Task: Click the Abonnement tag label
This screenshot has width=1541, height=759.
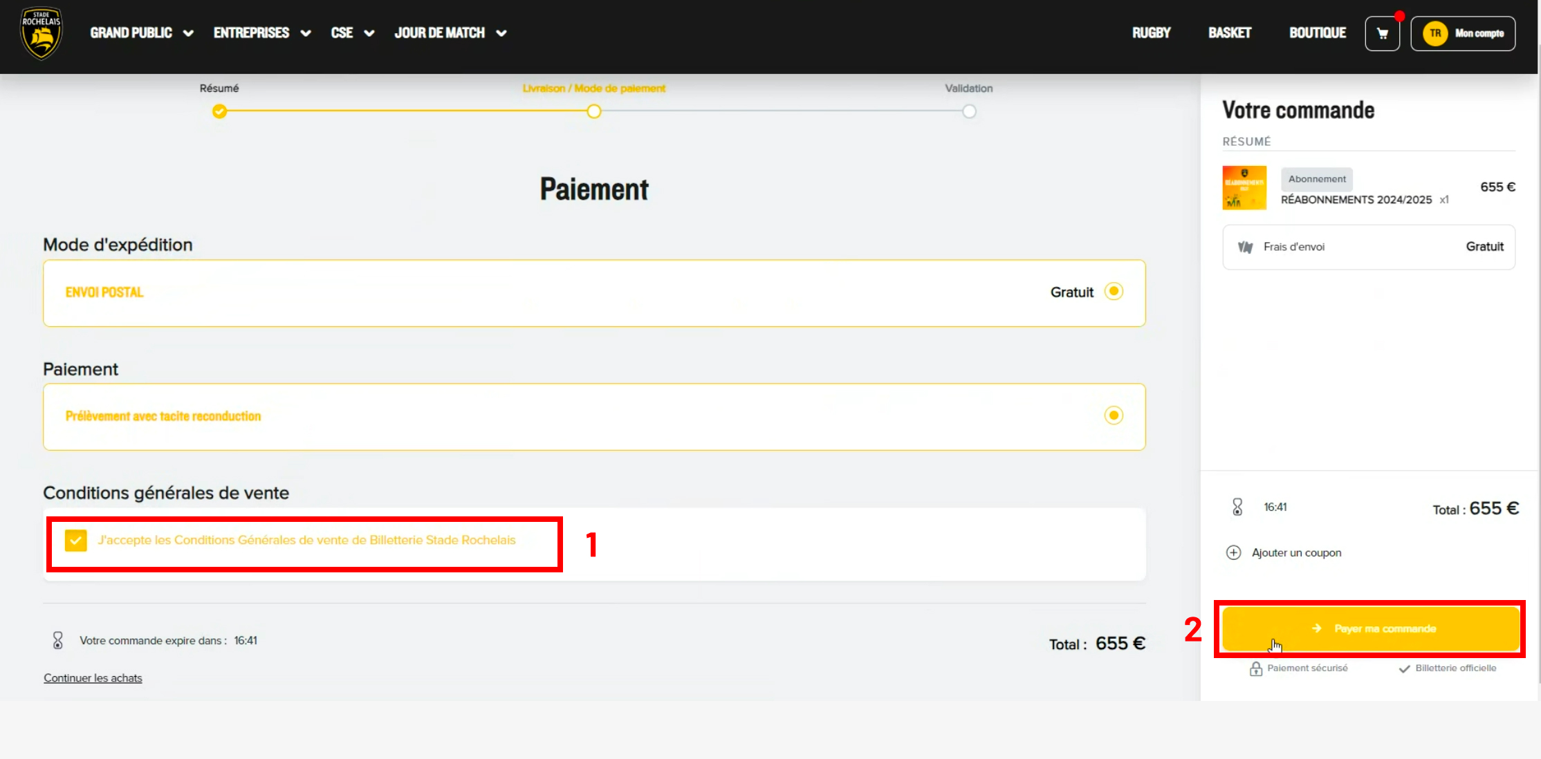Action: click(1316, 179)
